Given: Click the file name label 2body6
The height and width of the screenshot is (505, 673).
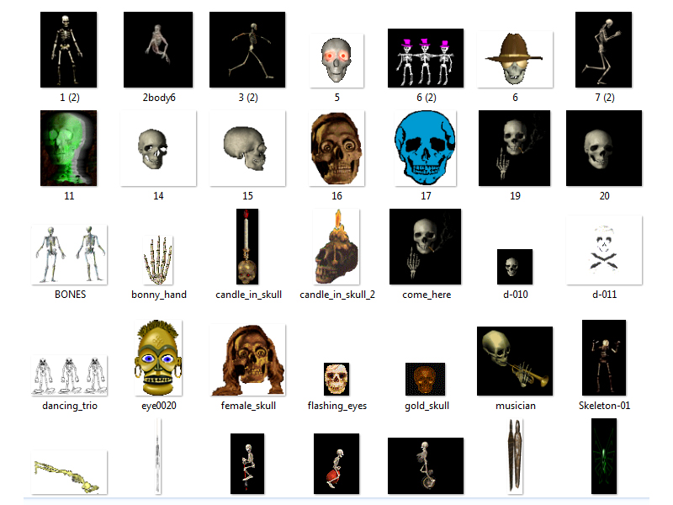Looking at the screenshot, I should click(x=159, y=98).
